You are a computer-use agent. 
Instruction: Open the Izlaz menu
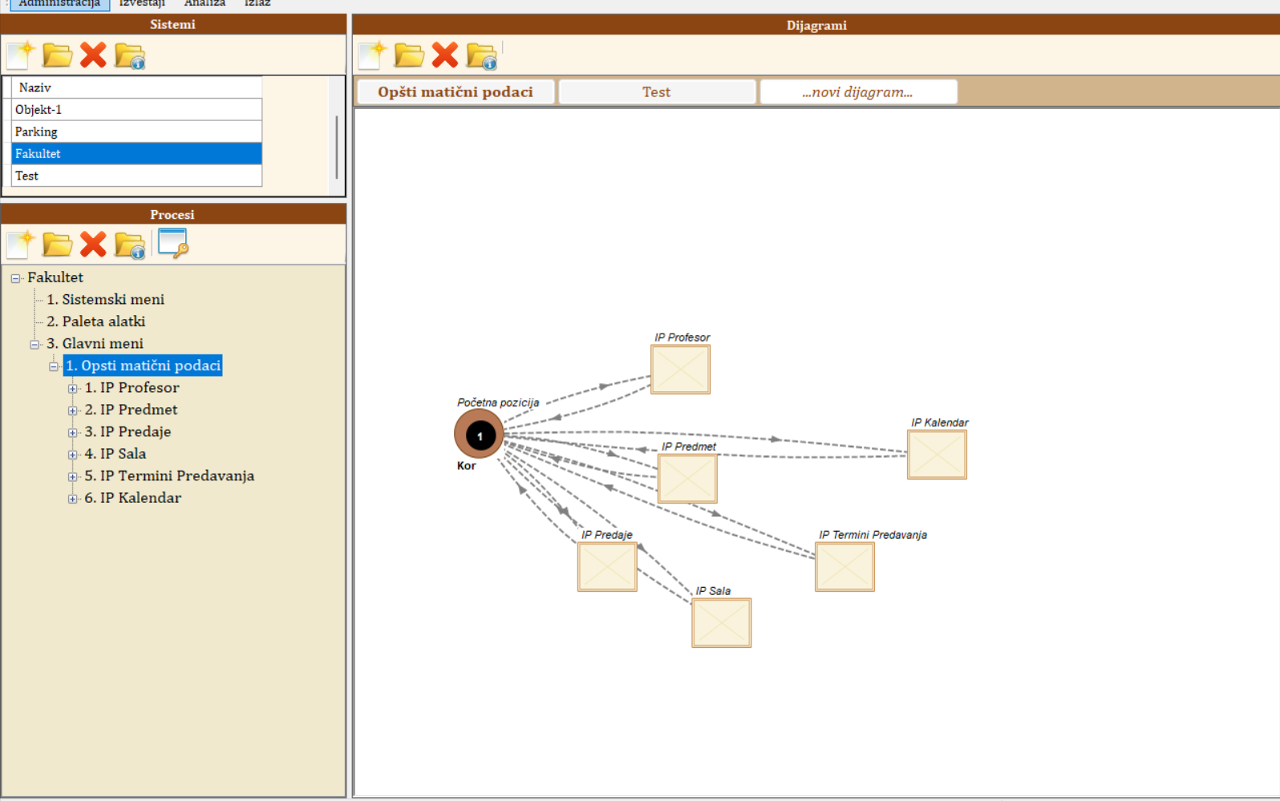click(257, 3)
